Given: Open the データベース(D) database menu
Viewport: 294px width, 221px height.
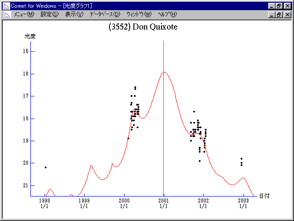Looking at the screenshot, I should 104,14.
